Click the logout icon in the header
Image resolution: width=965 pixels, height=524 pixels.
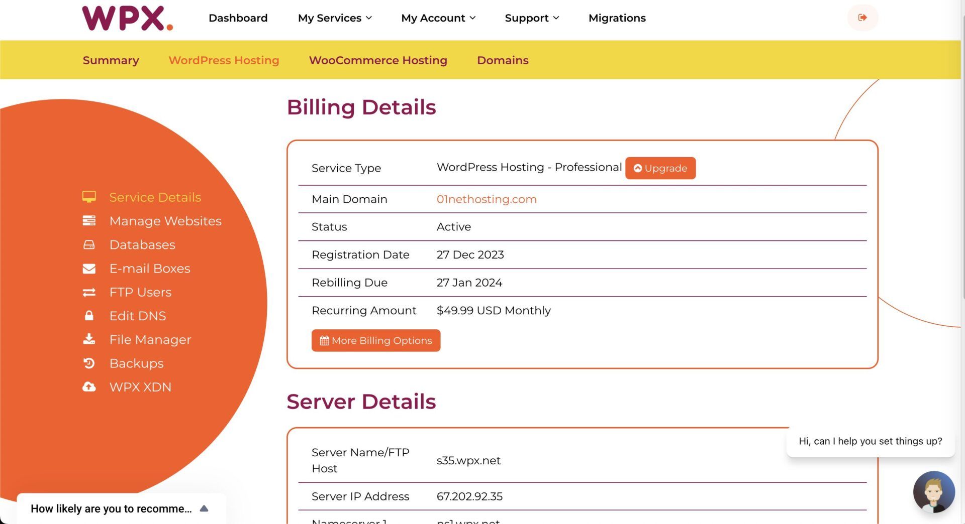[862, 18]
